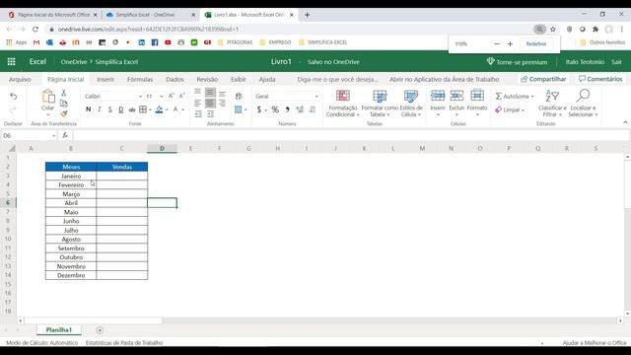This screenshot has height=355, width=631.
Task: Add new sheet with plus icon
Action: [x=100, y=330]
